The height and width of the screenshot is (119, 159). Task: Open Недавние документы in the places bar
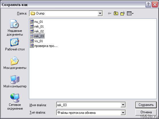(15, 28)
